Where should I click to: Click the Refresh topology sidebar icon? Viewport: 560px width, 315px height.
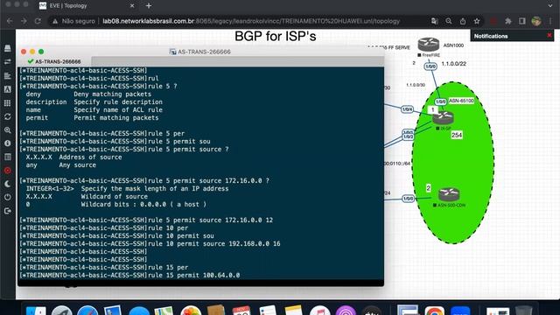coord(8,116)
